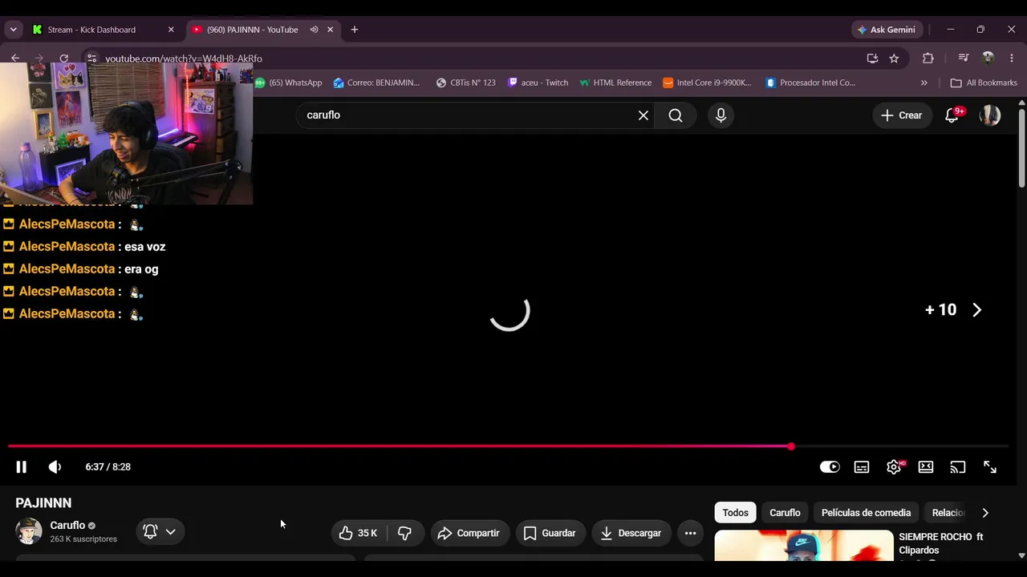Viewport: 1027px width, 577px height.
Task: Start voice search with microphone
Action: pos(721,115)
